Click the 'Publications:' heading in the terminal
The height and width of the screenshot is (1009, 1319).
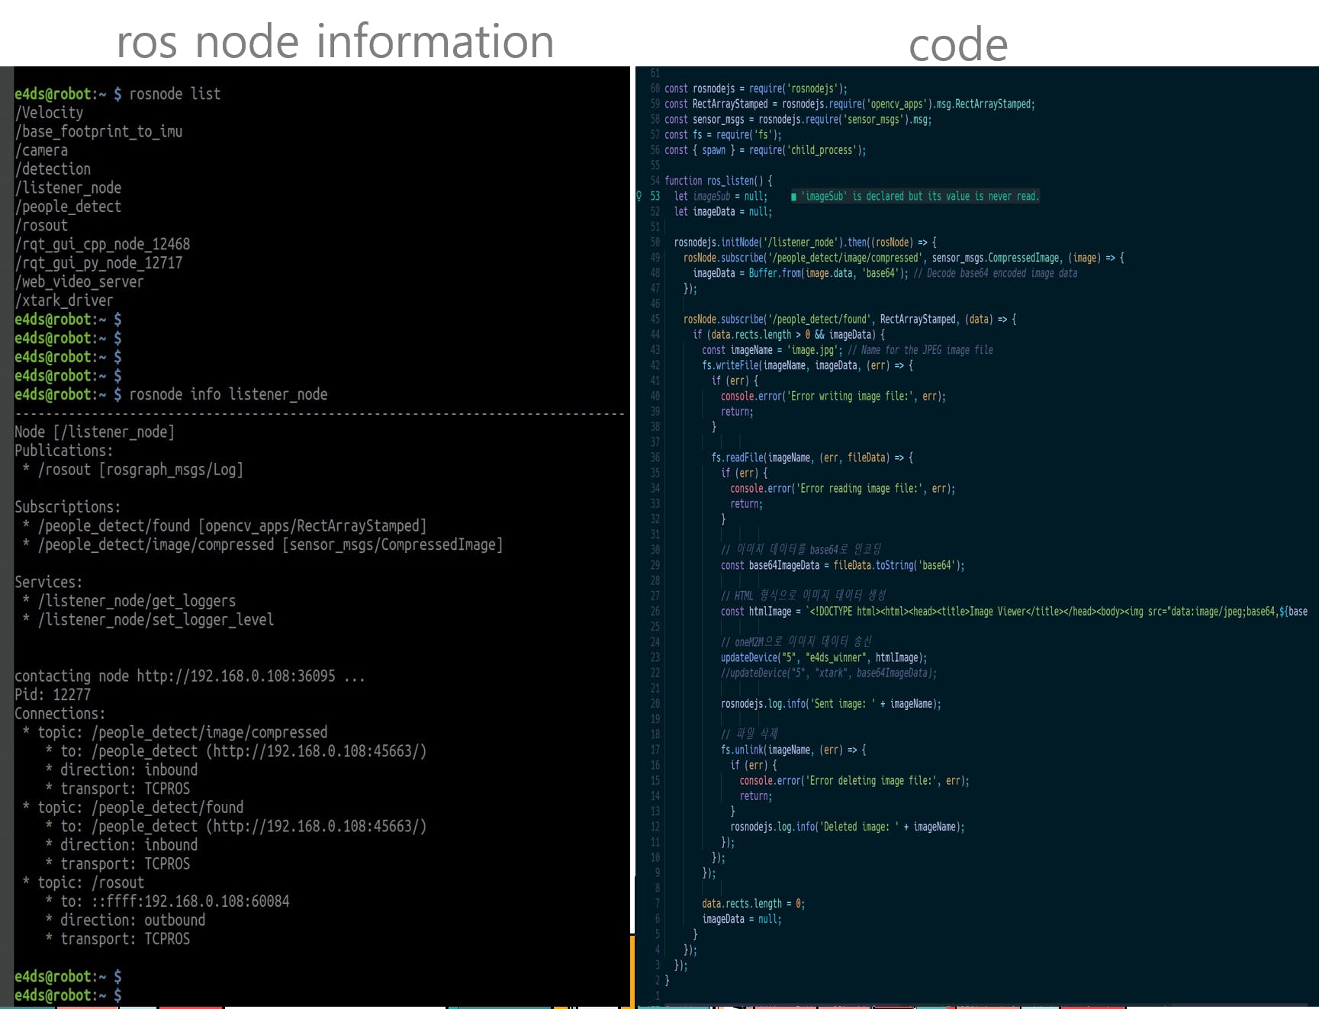[64, 451]
